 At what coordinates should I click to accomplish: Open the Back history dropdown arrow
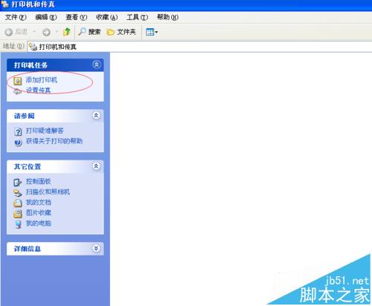34,32
